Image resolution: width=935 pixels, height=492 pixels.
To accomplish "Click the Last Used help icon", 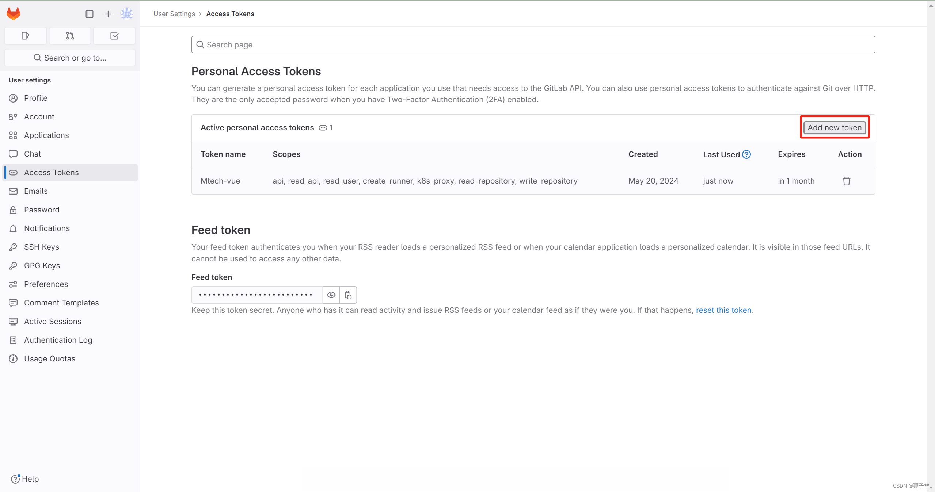I will [x=746, y=154].
